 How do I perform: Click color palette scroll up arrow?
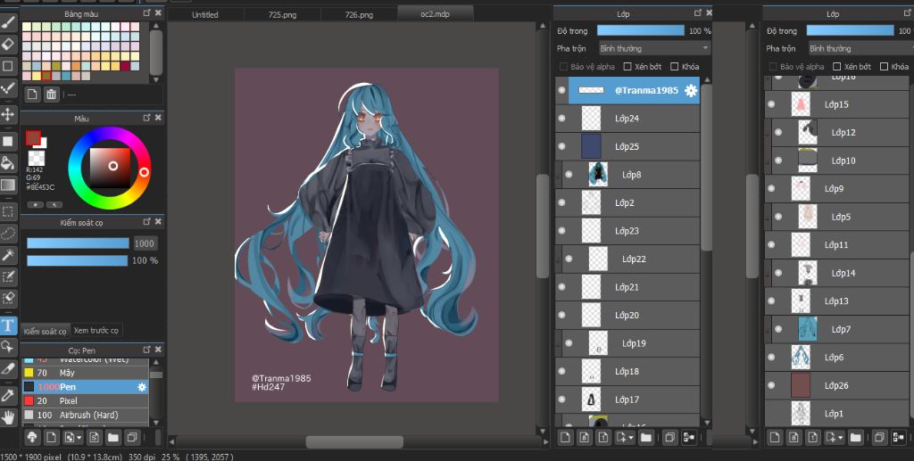tap(155, 26)
